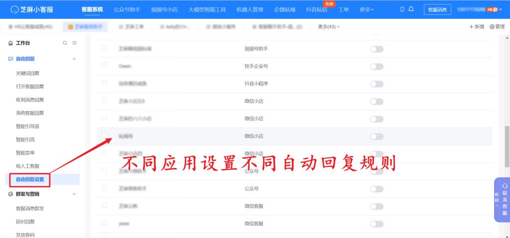Open 大模型智能工具 in the top nav
The width and height of the screenshot is (510, 238).
pos(207,10)
